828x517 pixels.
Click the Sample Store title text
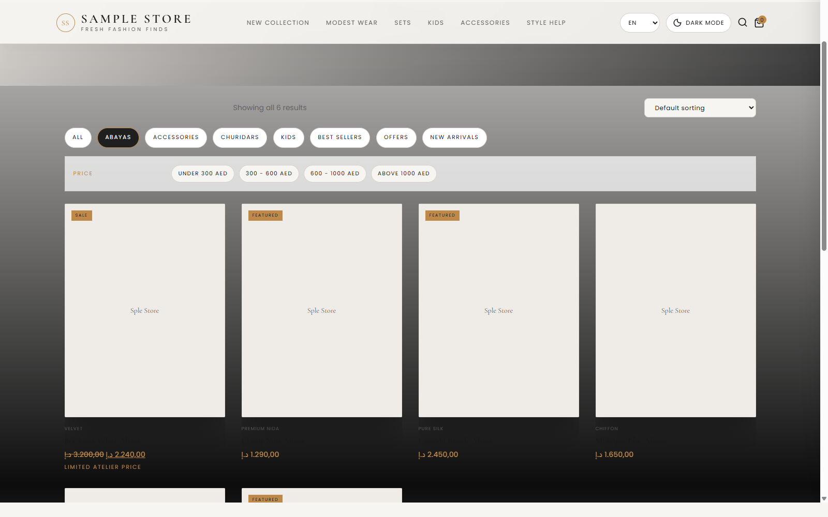(x=136, y=19)
